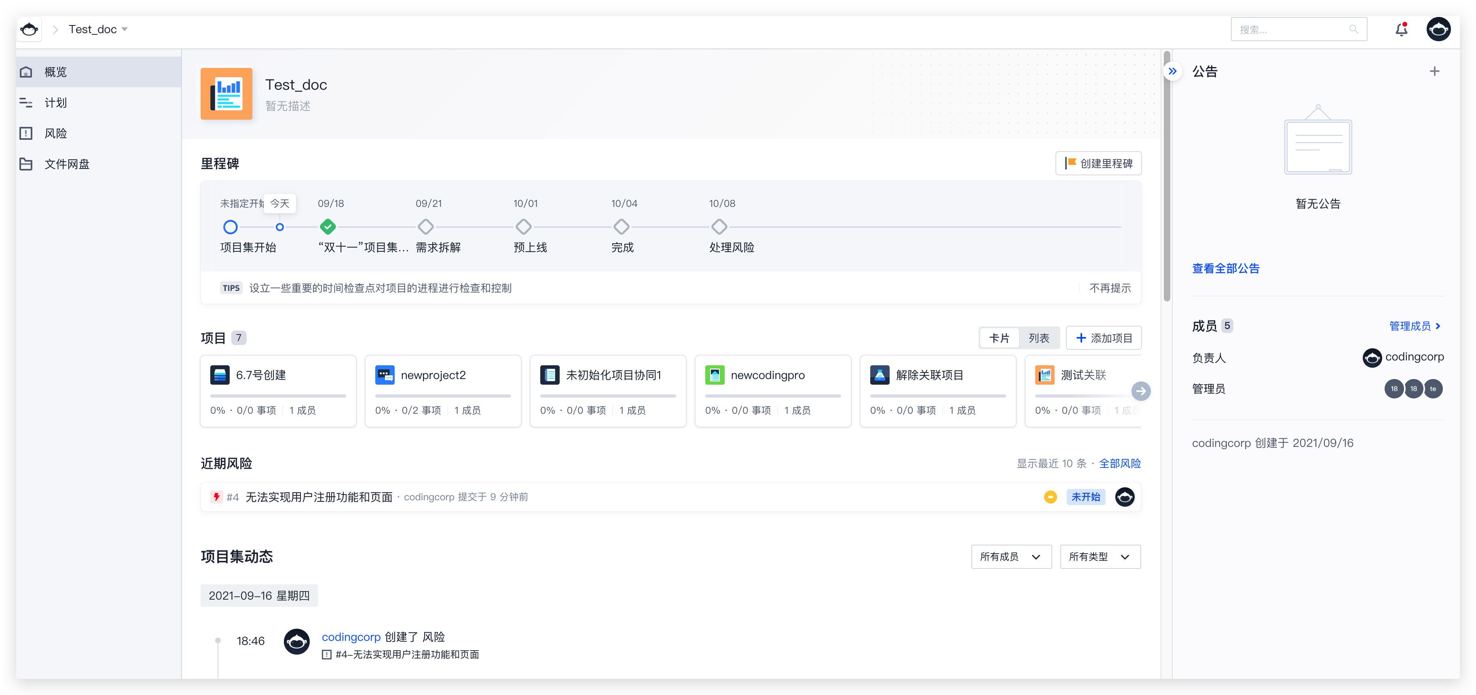The height and width of the screenshot is (695, 1476).
Task: Open 查看全部公告 link
Action: point(1226,268)
